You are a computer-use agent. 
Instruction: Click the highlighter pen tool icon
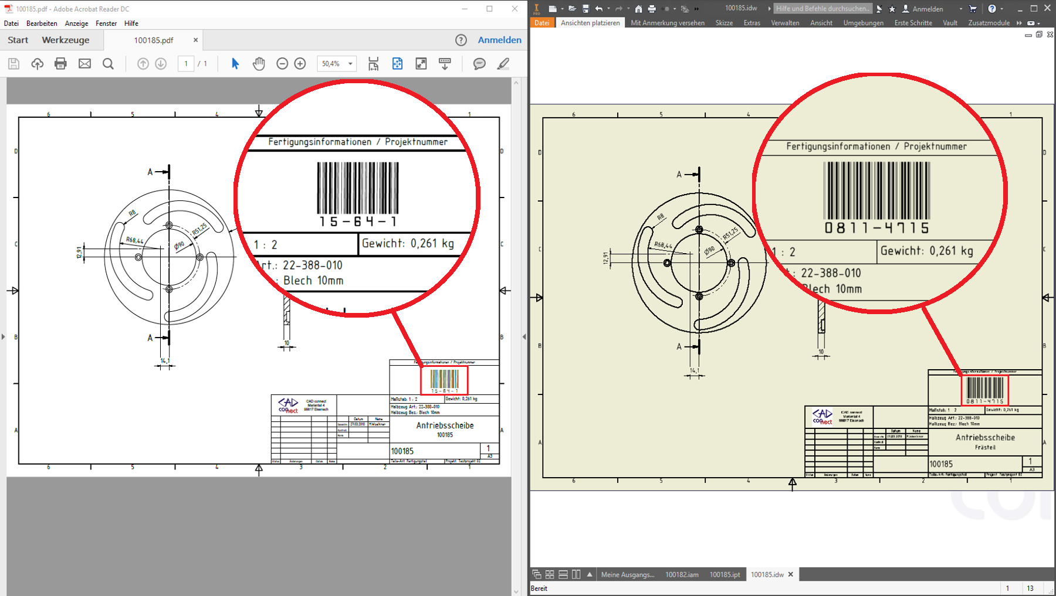coord(503,64)
